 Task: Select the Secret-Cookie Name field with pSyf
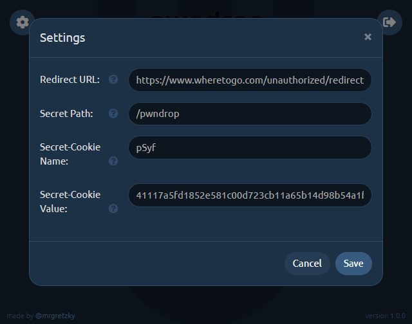coord(250,148)
